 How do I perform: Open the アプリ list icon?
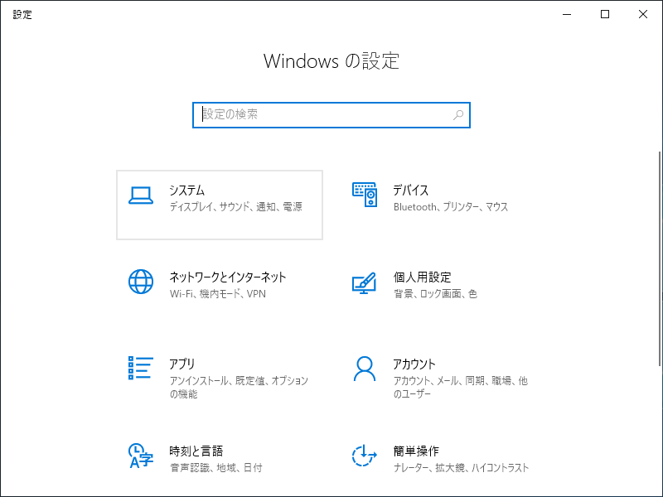pyautogui.click(x=141, y=368)
